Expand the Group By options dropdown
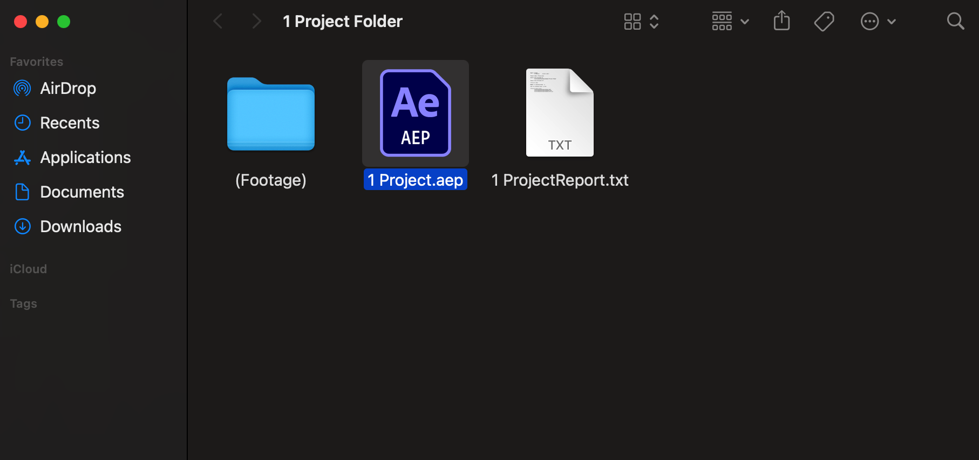 (730, 22)
